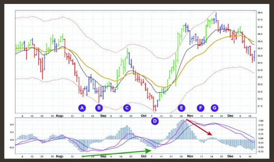274x162 pixels.
Task: Click the 33.5 price axis label
Action: pyautogui.click(x=260, y=77)
